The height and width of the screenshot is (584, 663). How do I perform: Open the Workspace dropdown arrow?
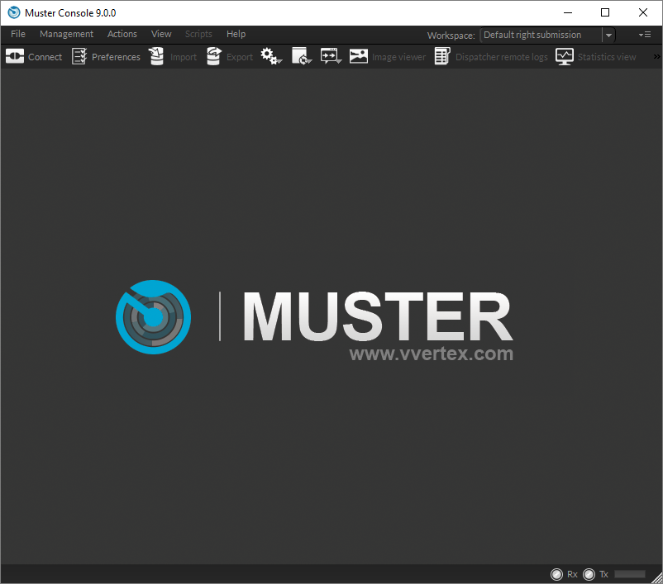pyautogui.click(x=609, y=35)
